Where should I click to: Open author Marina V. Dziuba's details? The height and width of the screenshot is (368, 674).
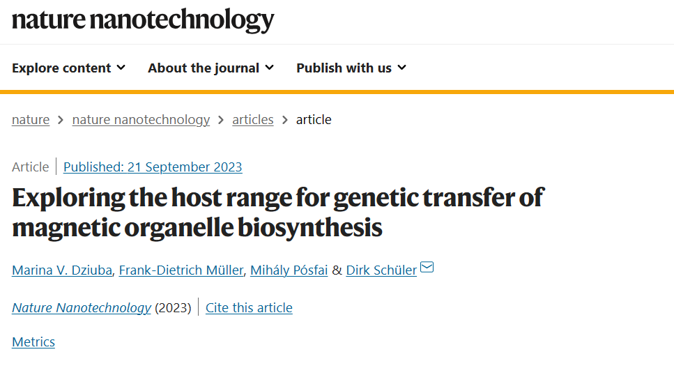(62, 270)
